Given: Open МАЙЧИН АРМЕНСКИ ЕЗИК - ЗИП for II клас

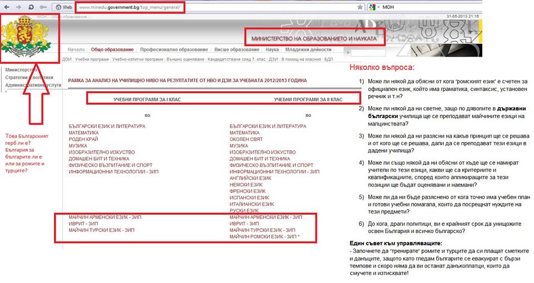Looking at the screenshot, I should [266, 217].
